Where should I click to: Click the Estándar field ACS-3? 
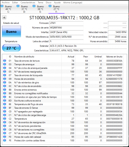[x=88, y=46]
